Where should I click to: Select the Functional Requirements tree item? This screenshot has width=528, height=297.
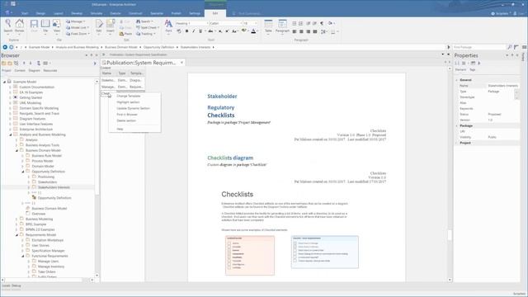(x=49, y=256)
